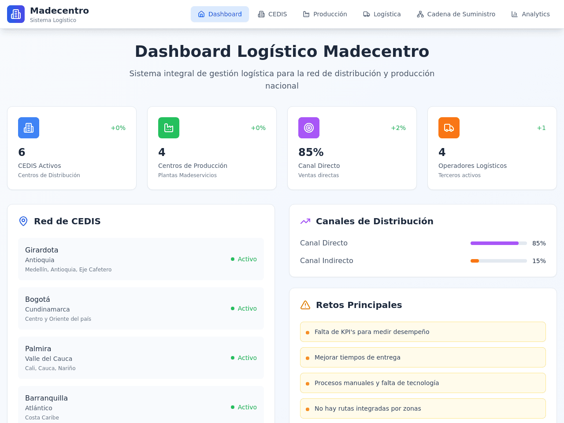Click orange bullet of No hay rutas integradas
This screenshot has width=564, height=423.
point(308,409)
